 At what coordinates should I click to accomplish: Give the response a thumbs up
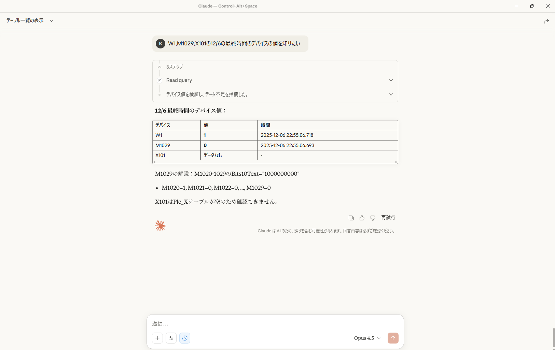point(362,218)
